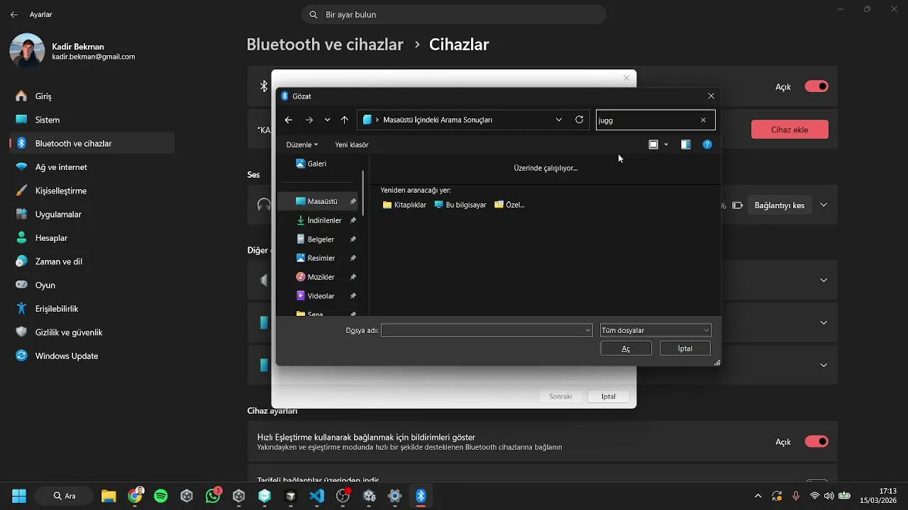
Task: Click the Cihaz ekle button
Action: (790, 130)
